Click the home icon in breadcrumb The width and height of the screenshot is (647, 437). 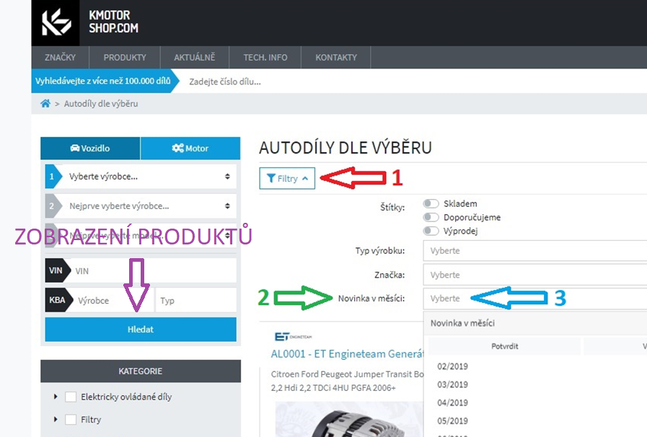point(45,104)
